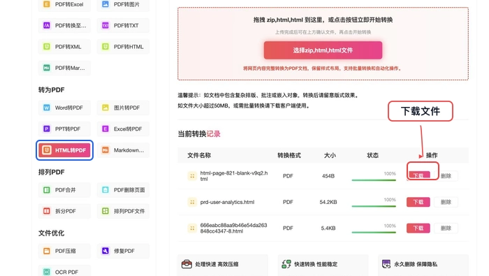Click the 操作 column header
Screen dimensions: 489x276
tap(432, 155)
